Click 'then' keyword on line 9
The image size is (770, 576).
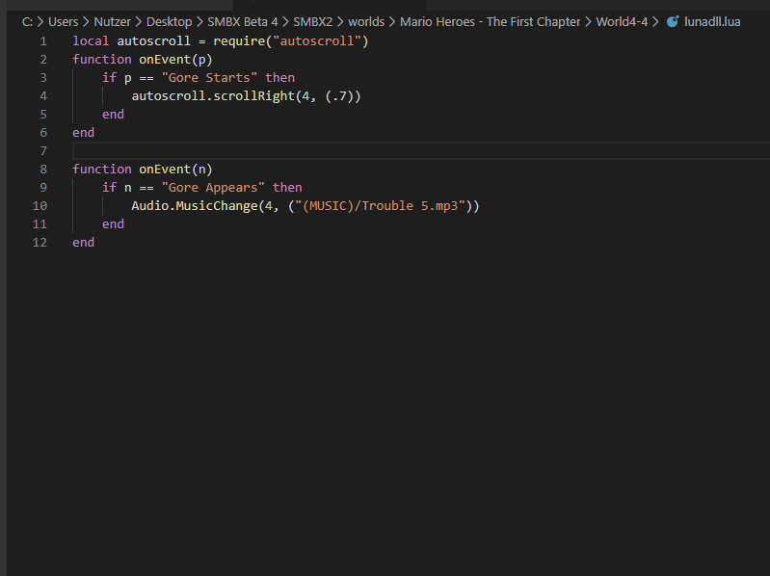pos(287,188)
